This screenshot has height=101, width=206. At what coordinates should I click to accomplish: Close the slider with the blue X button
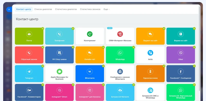click(x=9, y=10)
